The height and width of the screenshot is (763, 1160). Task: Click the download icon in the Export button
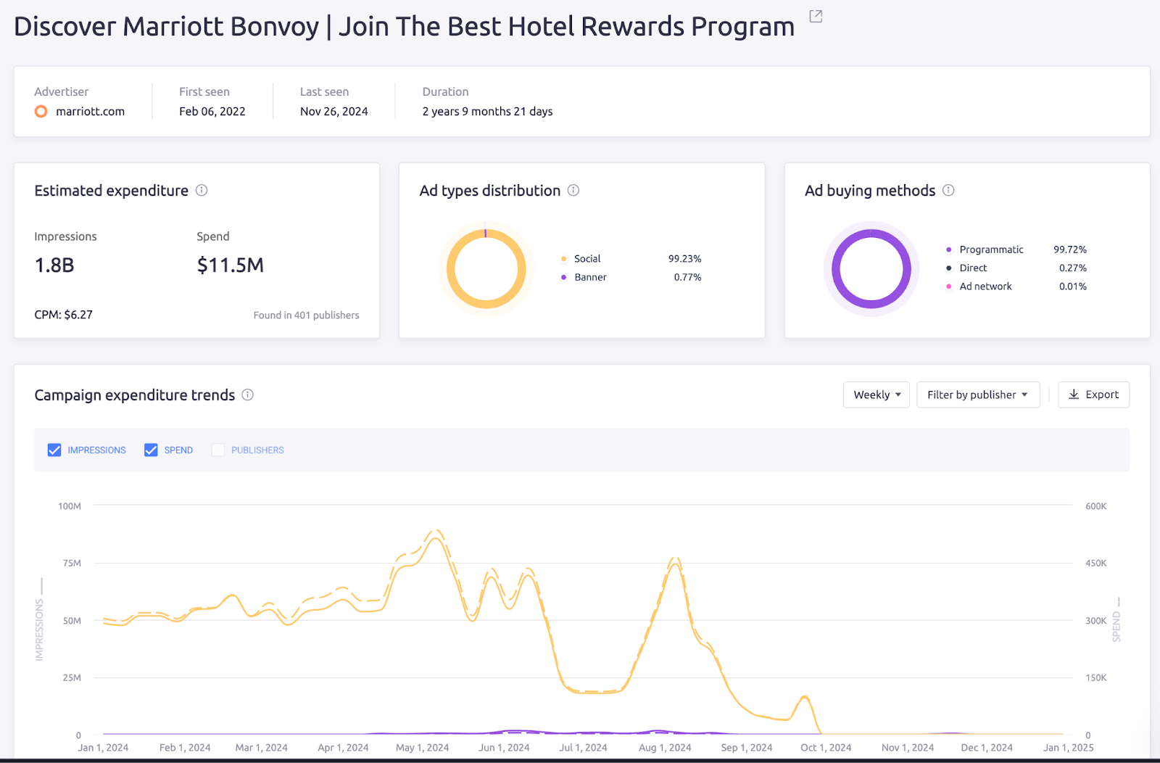[x=1074, y=395]
